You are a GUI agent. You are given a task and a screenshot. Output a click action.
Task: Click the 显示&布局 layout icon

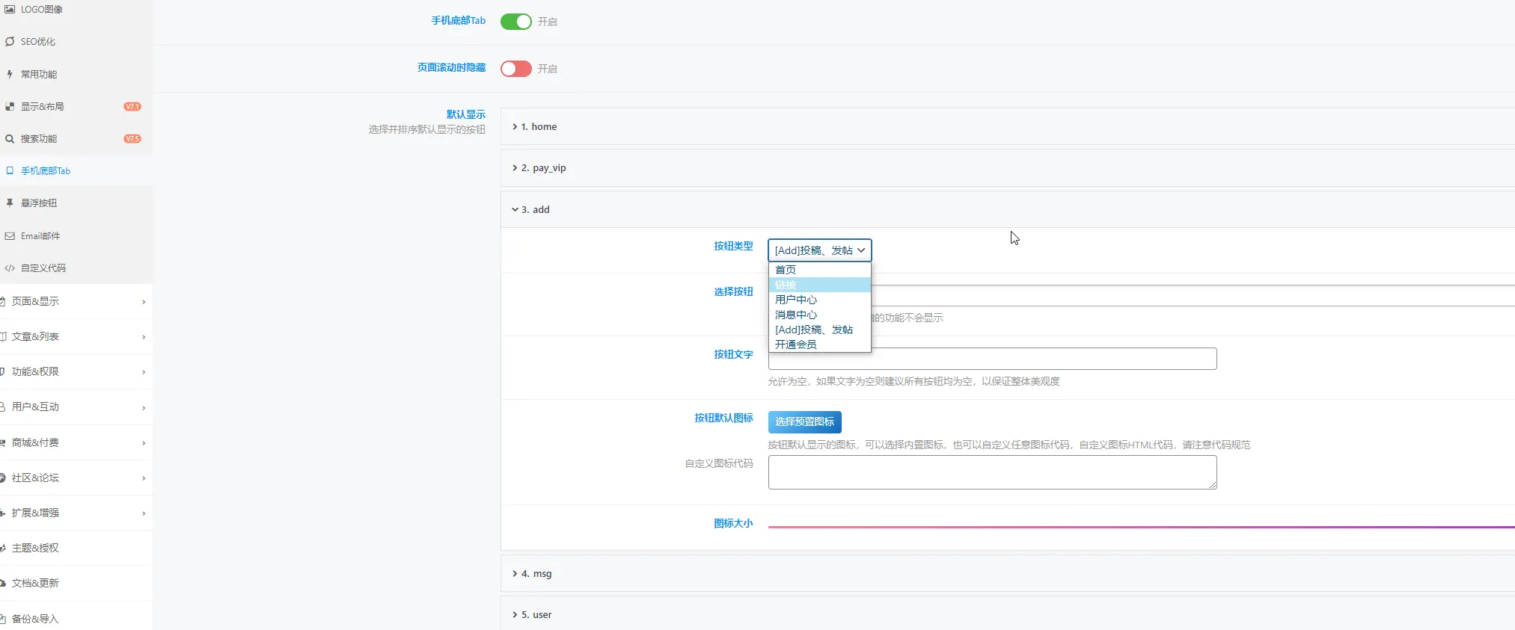(10, 107)
